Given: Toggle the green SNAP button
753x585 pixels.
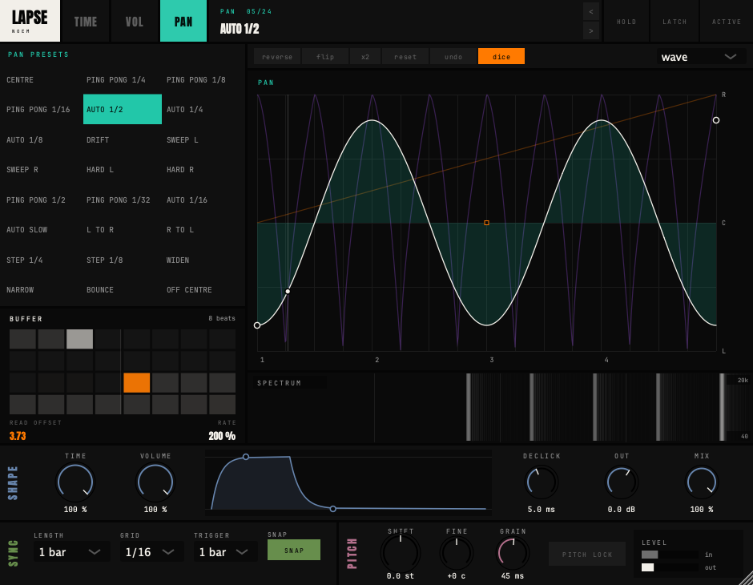Looking at the screenshot, I should coord(294,550).
